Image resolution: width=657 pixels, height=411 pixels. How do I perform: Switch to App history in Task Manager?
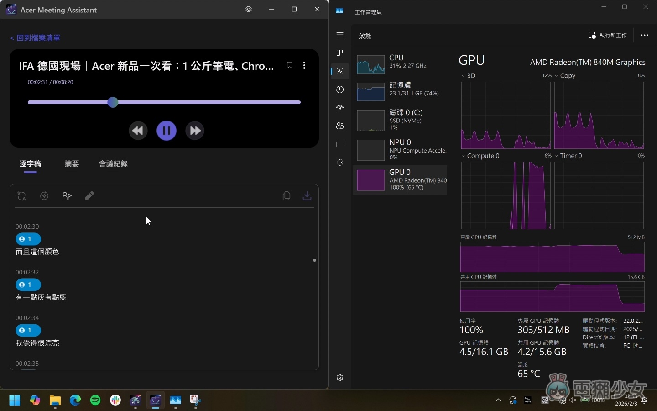tap(339, 90)
